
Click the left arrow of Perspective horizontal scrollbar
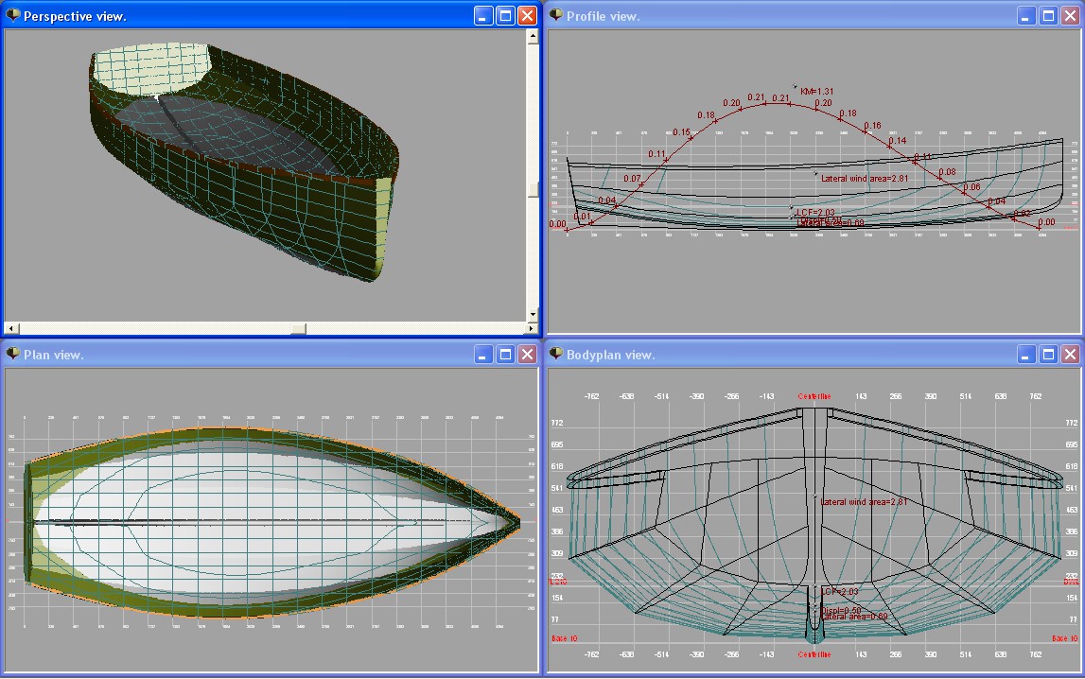[x=11, y=328]
